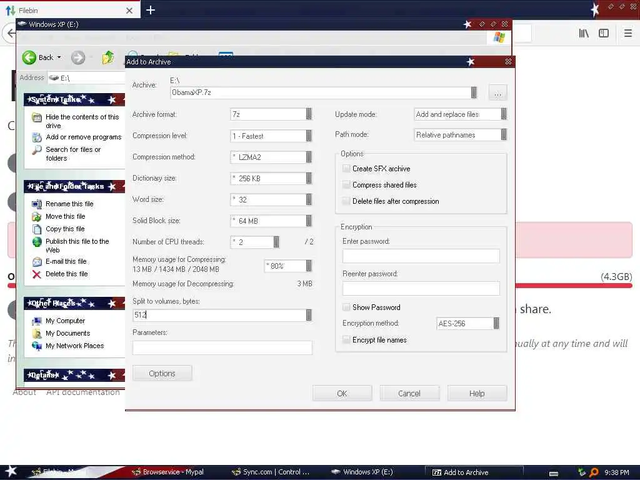Enable Compress shared files checkbox
640x480 pixels.
(x=346, y=185)
